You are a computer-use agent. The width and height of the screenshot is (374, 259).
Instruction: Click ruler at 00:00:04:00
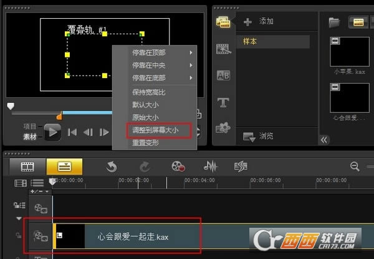click(x=199, y=180)
